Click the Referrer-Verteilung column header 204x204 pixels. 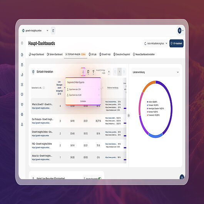[113, 88]
